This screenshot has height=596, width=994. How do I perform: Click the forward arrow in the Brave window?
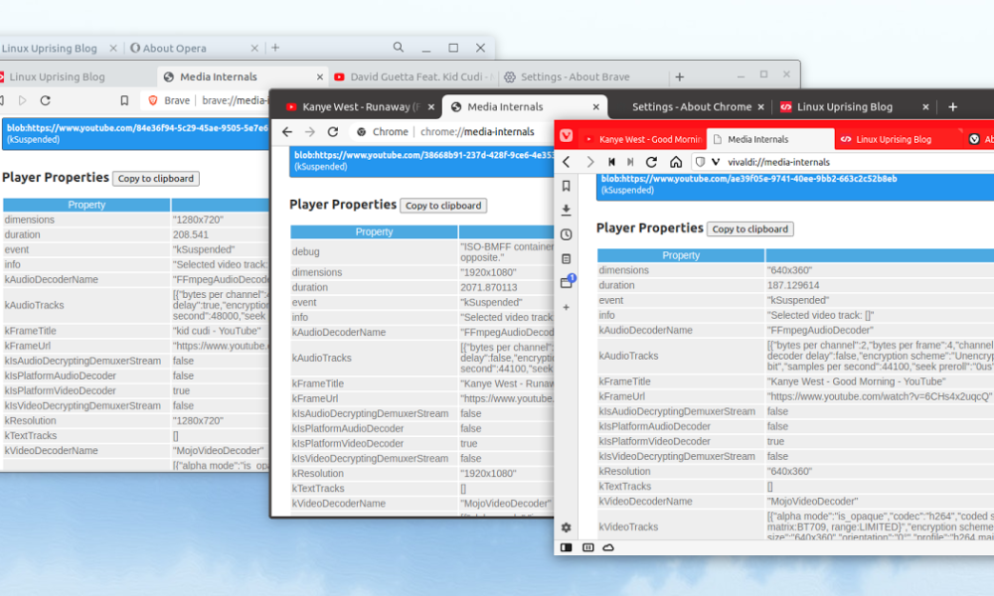click(22, 100)
